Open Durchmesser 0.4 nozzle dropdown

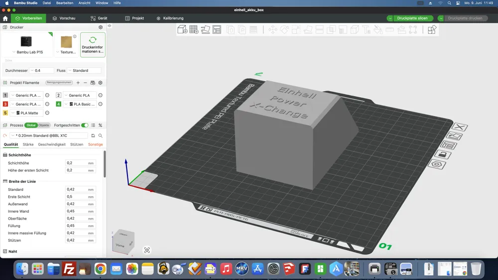coord(41,71)
